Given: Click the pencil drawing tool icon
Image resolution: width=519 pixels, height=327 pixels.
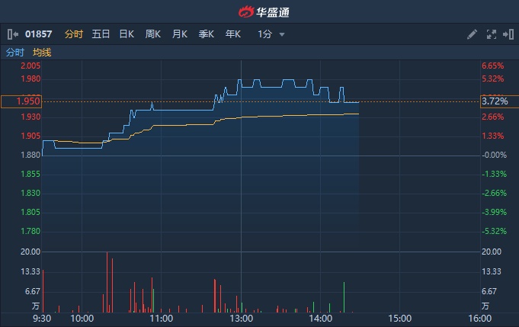Looking at the screenshot, I should tap(472, 34).
